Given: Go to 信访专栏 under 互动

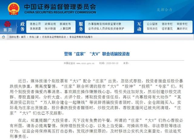Looking at the screenshot, I should point(167,24).
